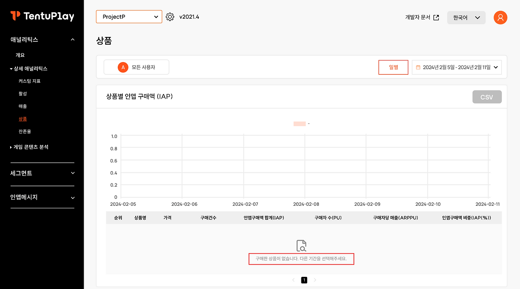Select 매출 under 상세 애널리틱스
Screen dimensions: 520x289
[23, 106]
